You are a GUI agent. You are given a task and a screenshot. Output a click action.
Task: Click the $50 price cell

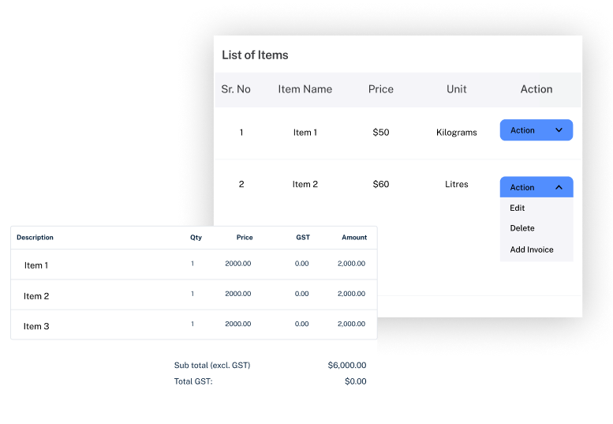click(381, 133)
